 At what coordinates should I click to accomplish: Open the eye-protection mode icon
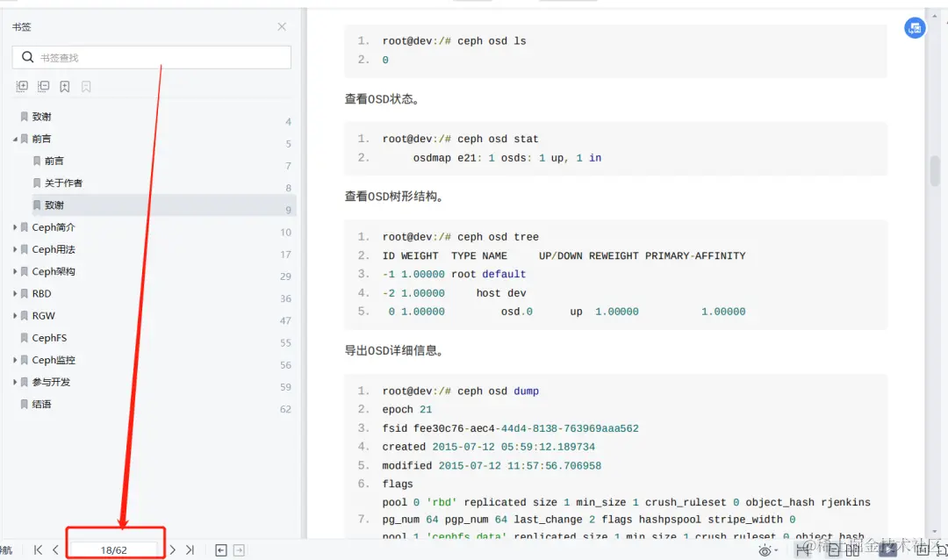tap(765, 550)
